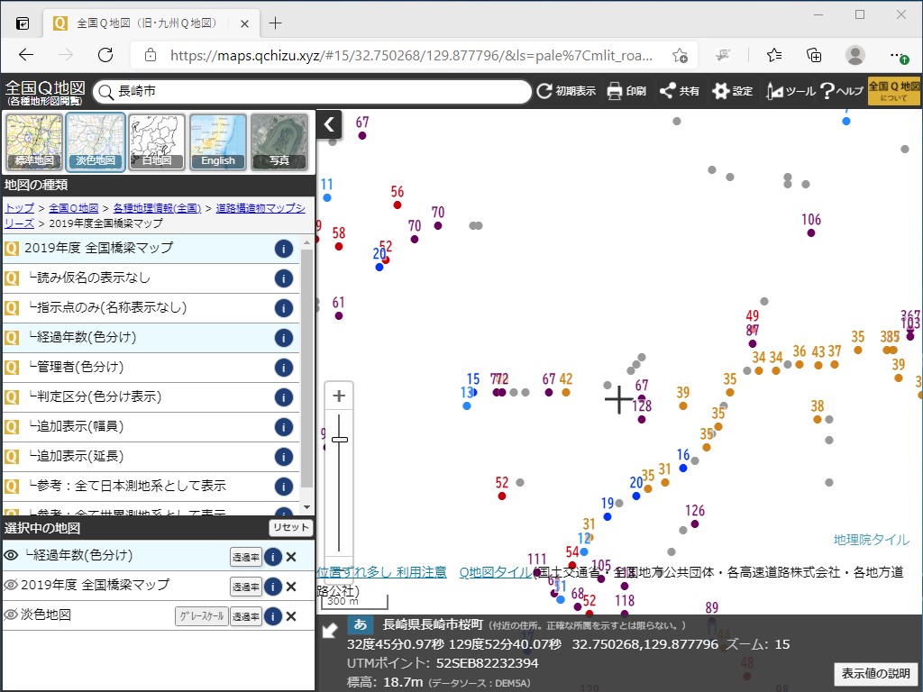The width and height of the screenshot is (923, 692).
Task: Click the map zoom slider handle
Action: click(340, 441)
